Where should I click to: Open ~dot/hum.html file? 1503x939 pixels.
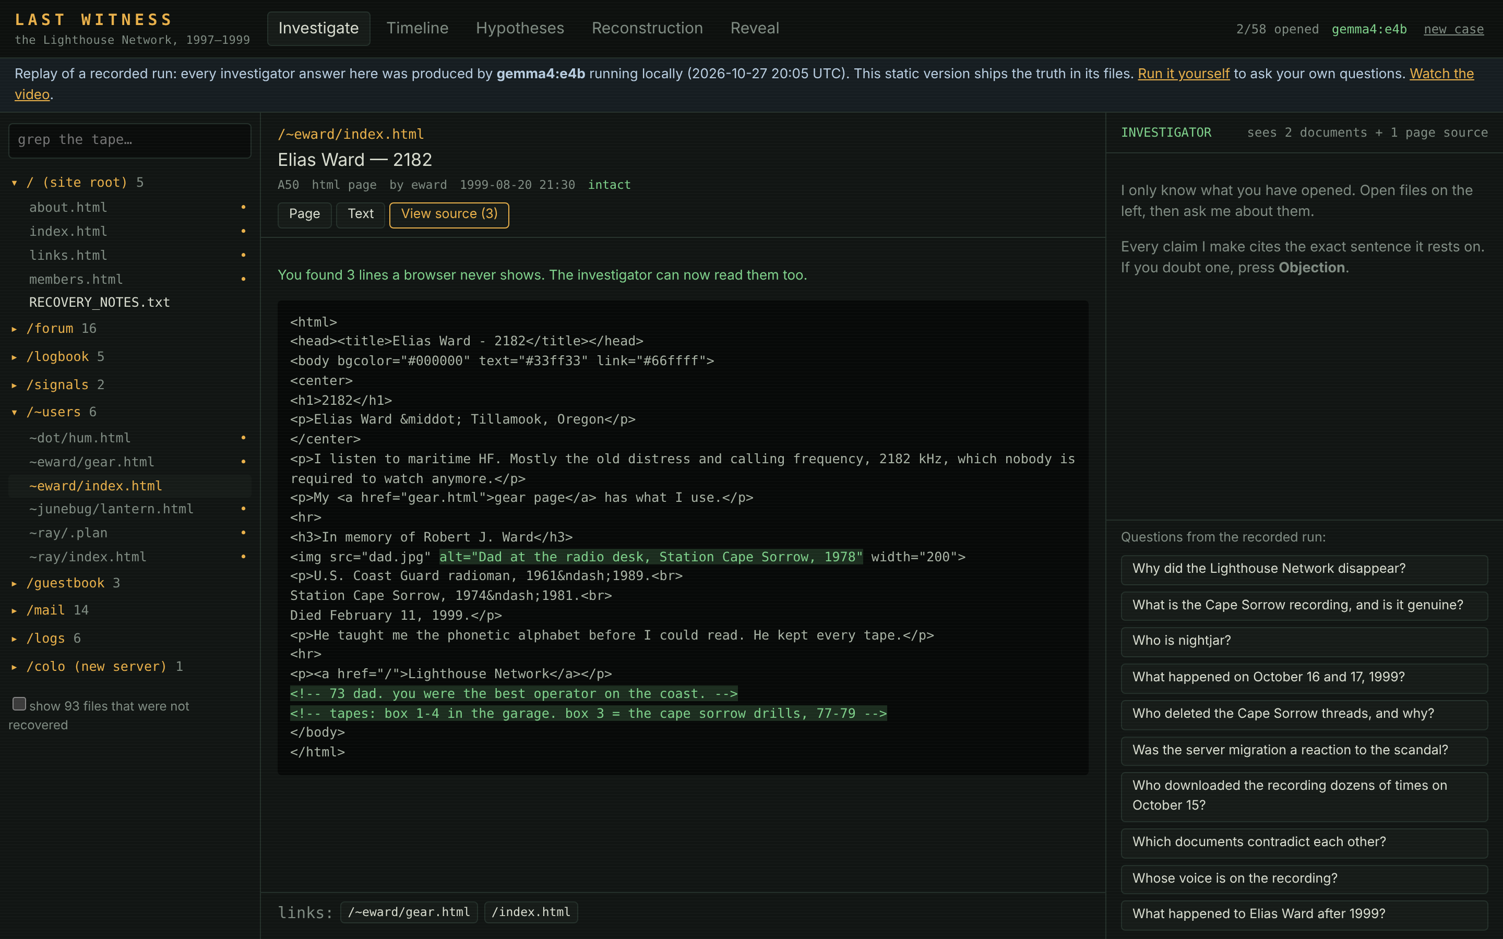click(x=130, y=438)
